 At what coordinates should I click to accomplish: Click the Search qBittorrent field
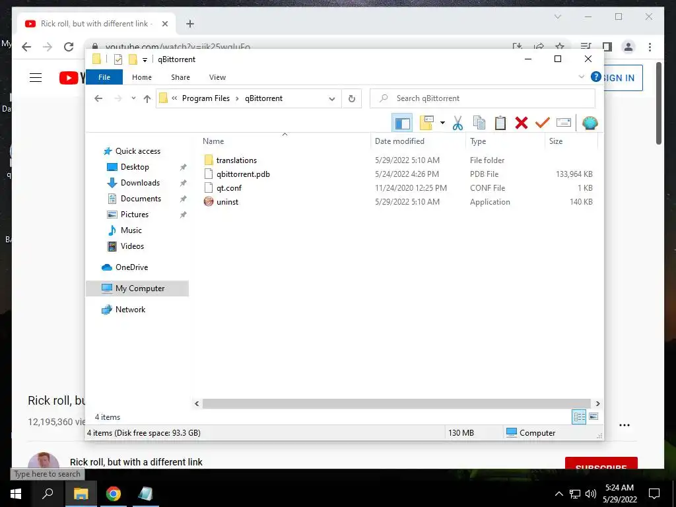point(483,98)
